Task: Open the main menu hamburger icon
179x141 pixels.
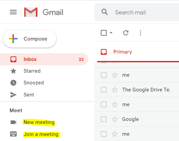Action: (x=13, y=12)
